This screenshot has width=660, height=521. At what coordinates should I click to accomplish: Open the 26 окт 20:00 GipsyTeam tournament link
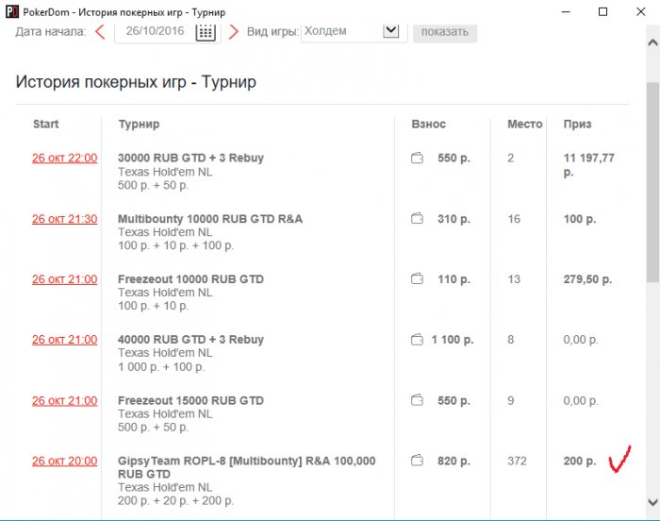64,461
